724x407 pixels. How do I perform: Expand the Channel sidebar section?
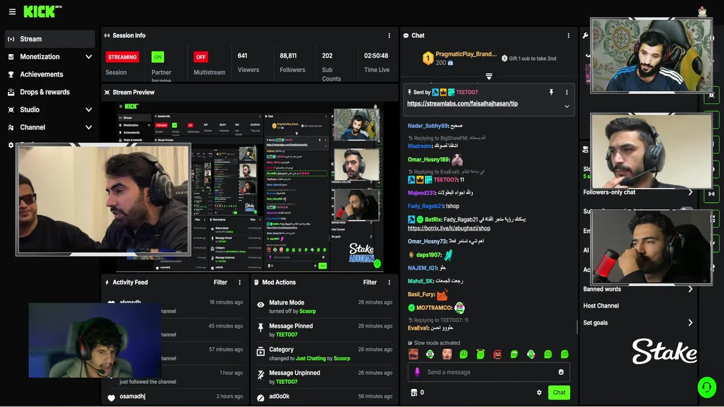pyautogui.click(x=50, y=127)
